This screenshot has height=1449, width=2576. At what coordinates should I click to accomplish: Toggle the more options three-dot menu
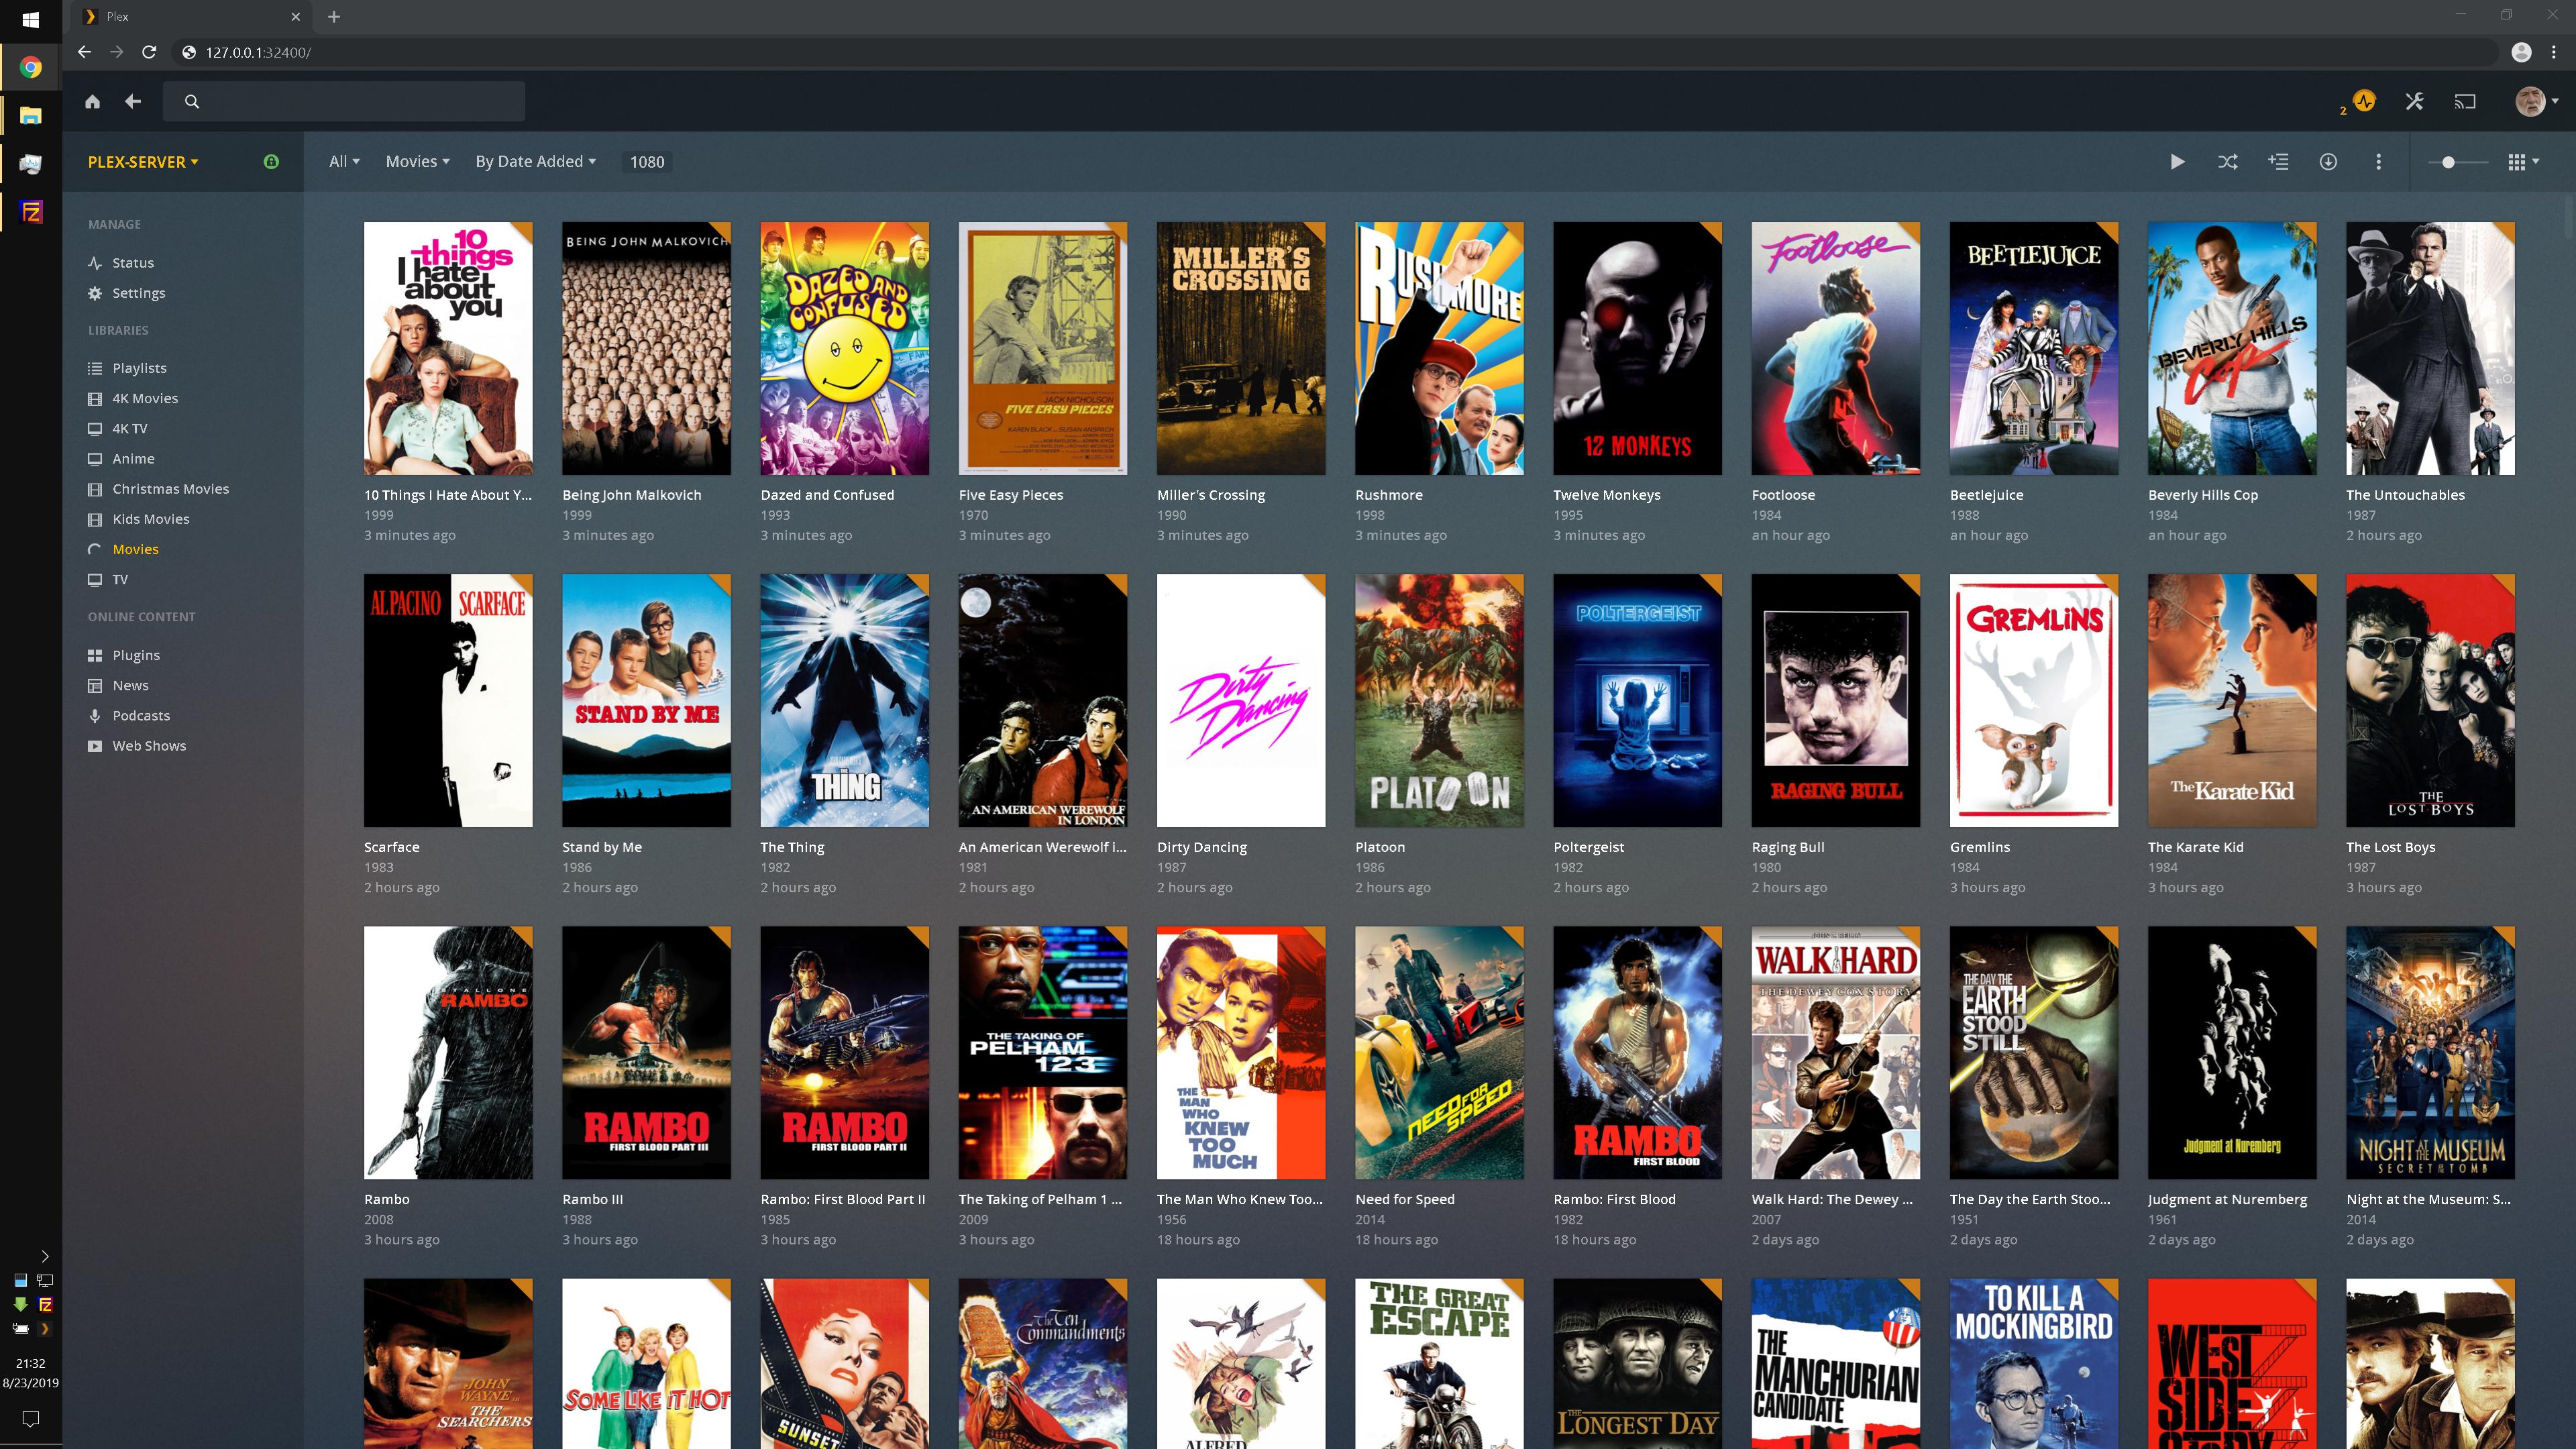pos(2379,161)
